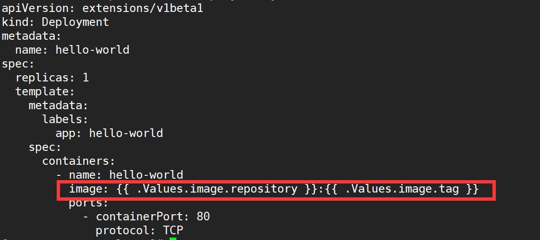Image resolution: width=540 pixels, height=240 pixels.
Task: Click the .Values.image.tag template expression
Action: [402, 189]
